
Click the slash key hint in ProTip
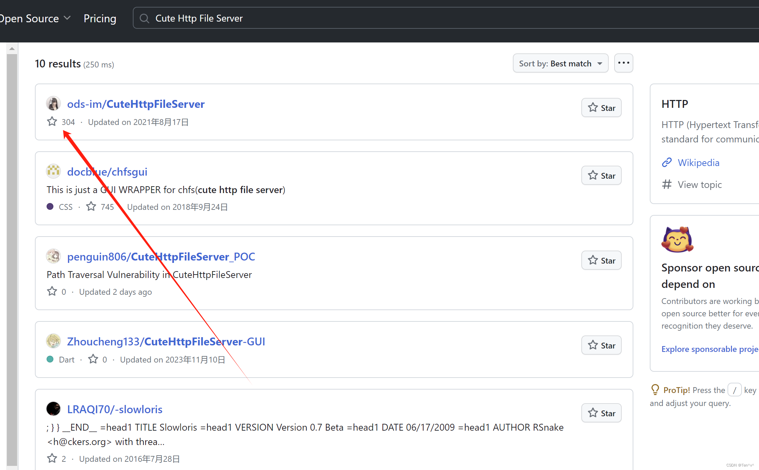pos(734,390)
